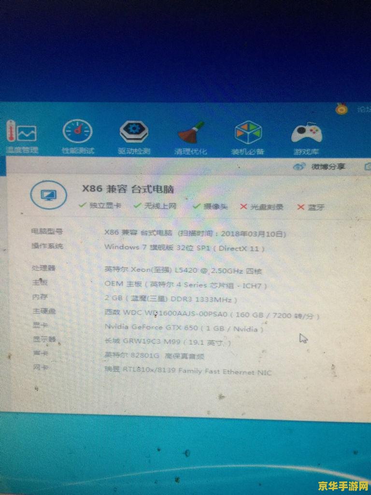Click the 微博分享 share link
Image resolution: width=371 pixels, height=495 pixels.
[x=328, y=166]
